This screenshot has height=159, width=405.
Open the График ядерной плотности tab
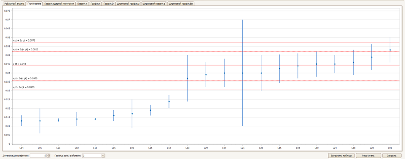click(59, 4)
